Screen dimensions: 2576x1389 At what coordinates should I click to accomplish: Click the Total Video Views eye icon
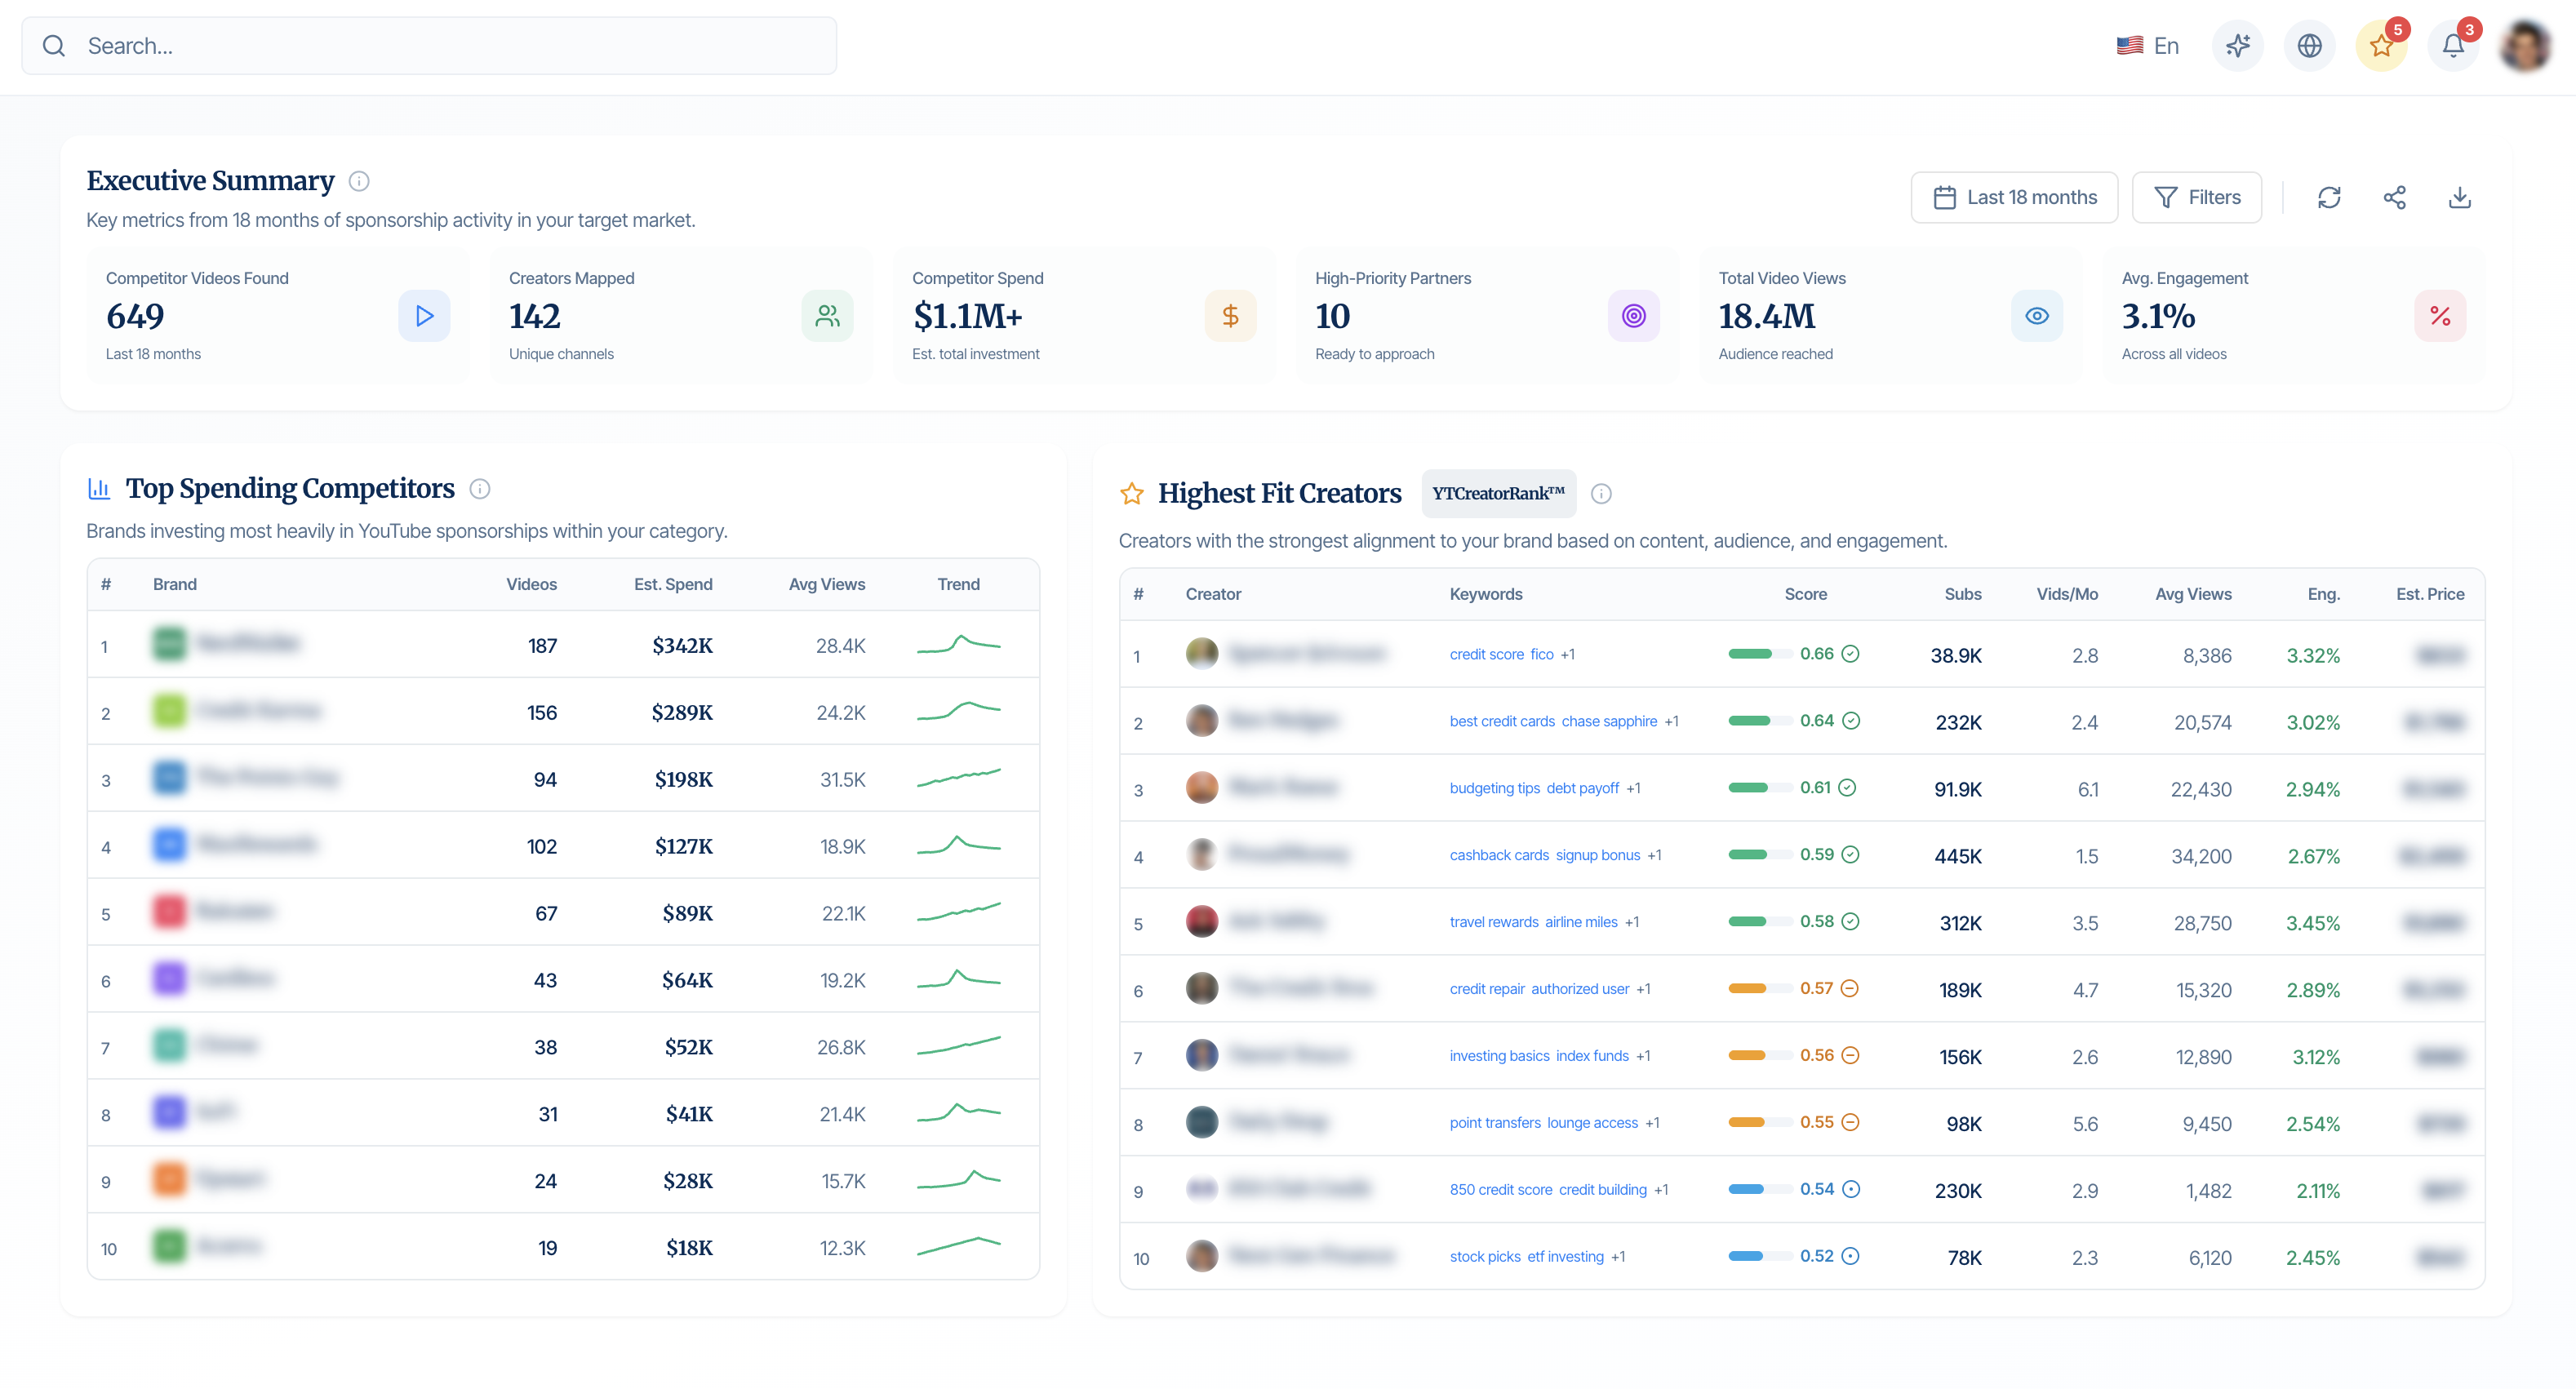[x=2036, y=316]
